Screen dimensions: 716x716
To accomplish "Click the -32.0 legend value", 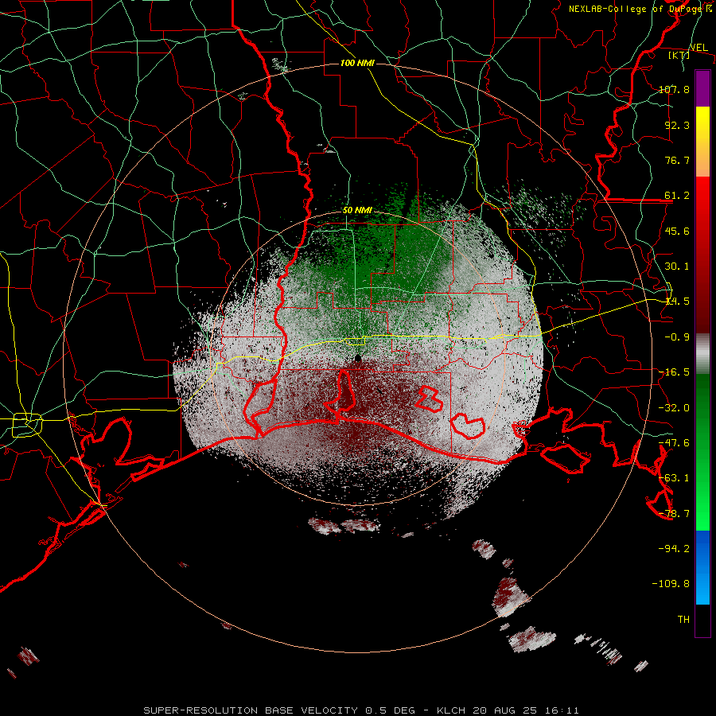I will pos(674,408).
